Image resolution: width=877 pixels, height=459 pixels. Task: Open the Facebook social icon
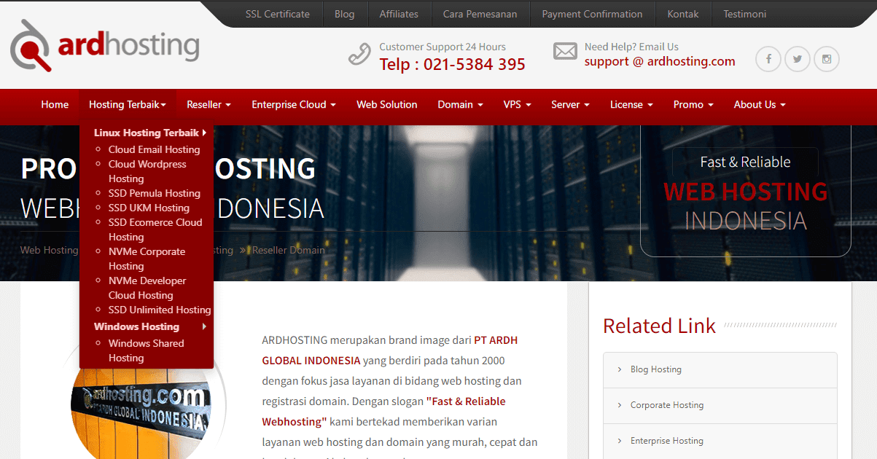point(768,59)
